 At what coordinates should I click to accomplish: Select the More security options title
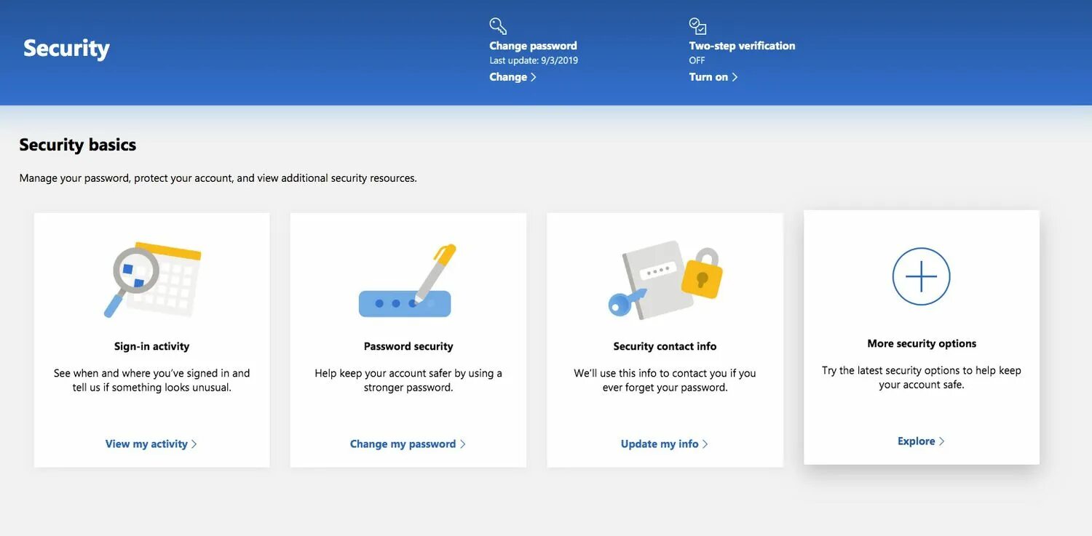(x=922, y=343)
